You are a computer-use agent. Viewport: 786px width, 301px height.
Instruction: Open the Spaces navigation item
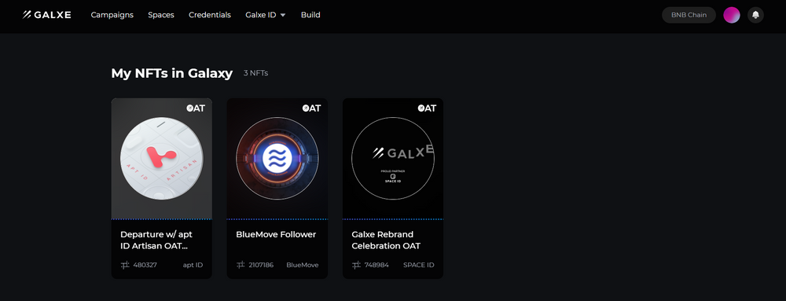[161, 15]
